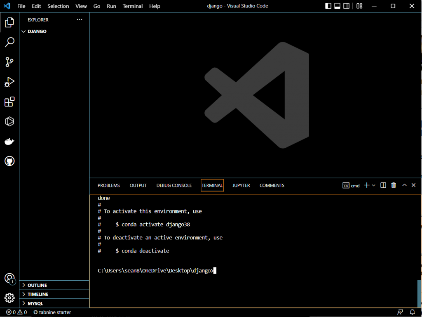422x317 pixels.
Task: Click 'conda activate django38' text in terminal
Action: coord(156,224)
